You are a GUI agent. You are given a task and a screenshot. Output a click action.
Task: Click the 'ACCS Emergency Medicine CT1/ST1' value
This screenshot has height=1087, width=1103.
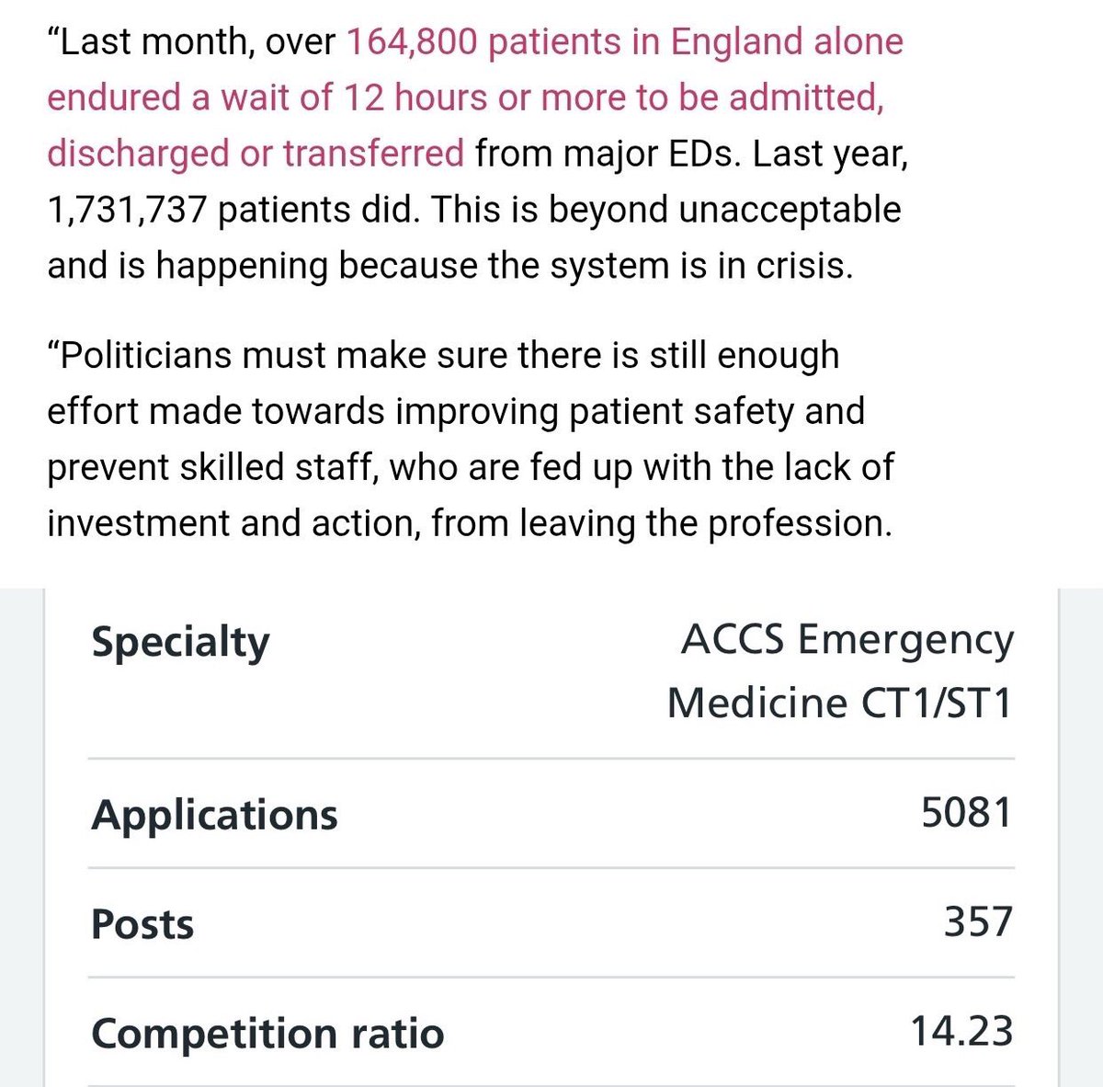(x=840, y=671)
